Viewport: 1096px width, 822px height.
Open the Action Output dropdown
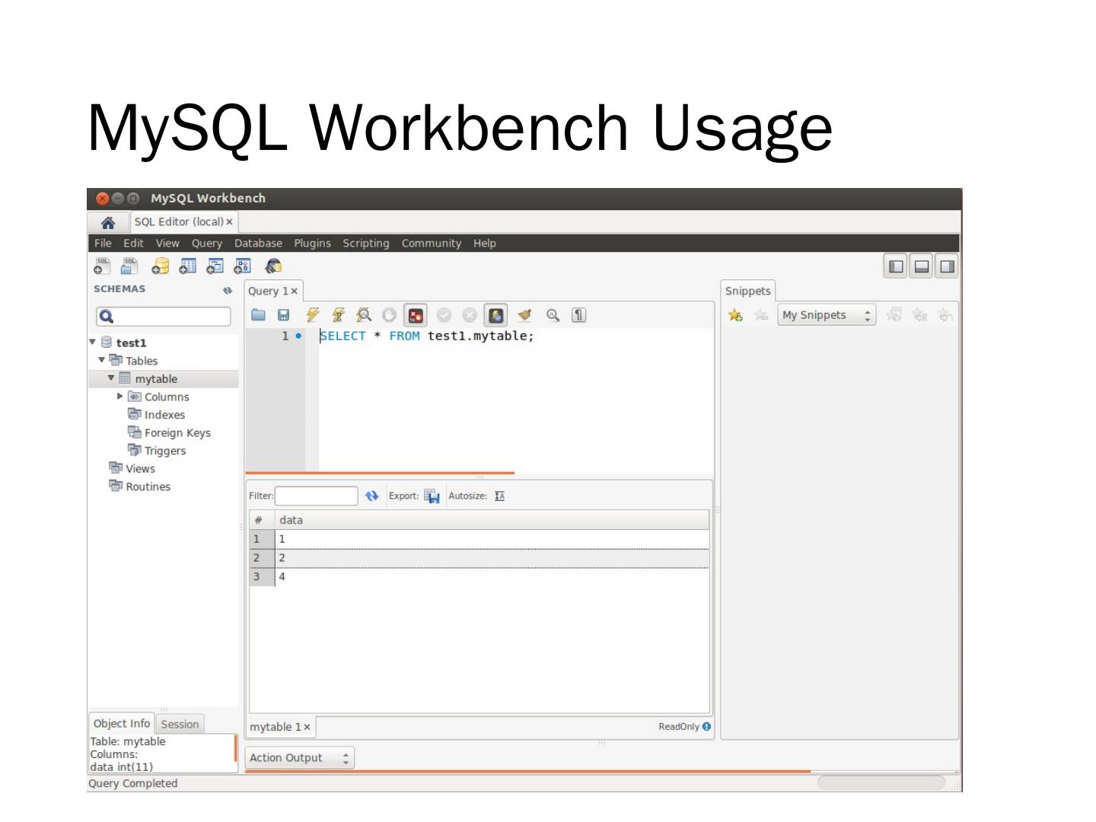pos(299,758)
